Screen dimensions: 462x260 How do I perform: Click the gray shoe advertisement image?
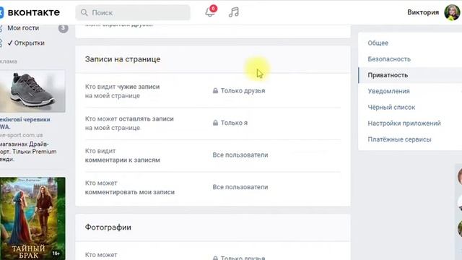[32, 91]
